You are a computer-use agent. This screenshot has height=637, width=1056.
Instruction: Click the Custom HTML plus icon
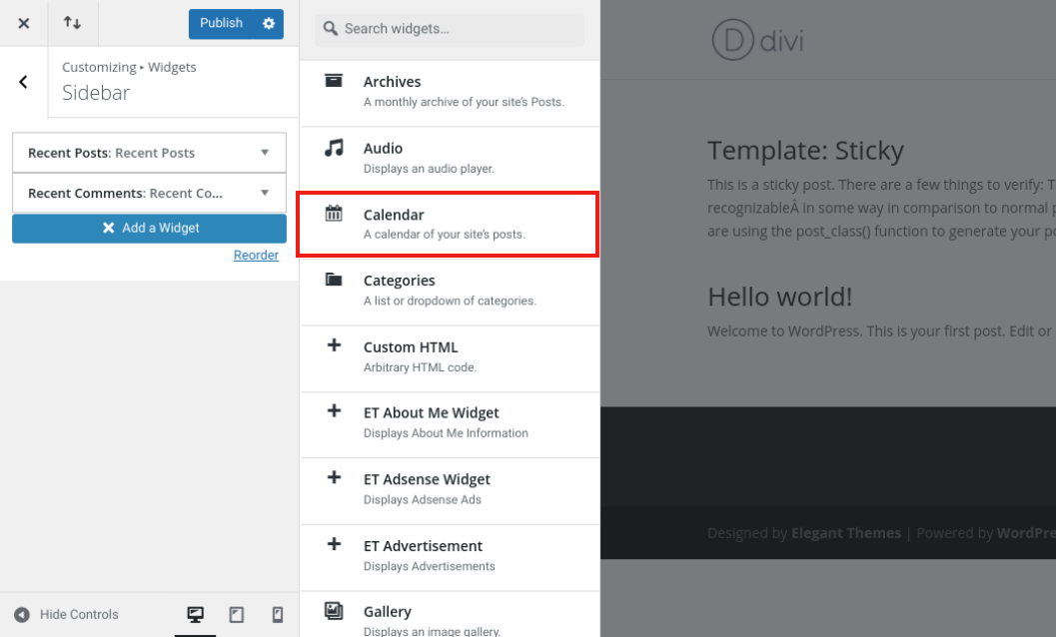pos(334,345)
